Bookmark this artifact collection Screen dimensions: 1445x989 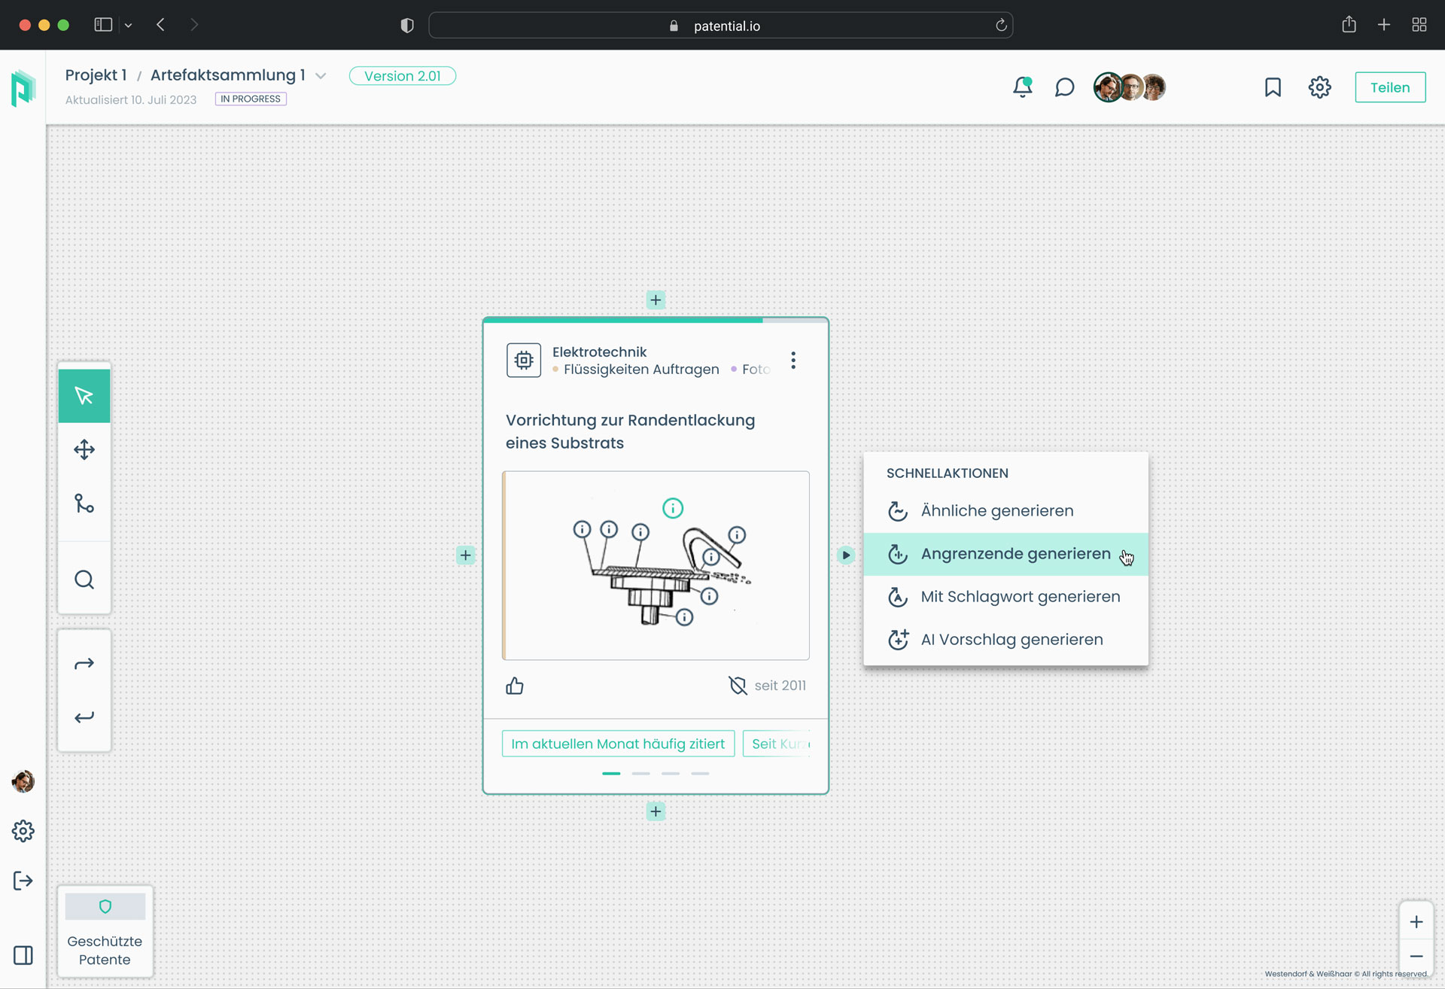1273,87
